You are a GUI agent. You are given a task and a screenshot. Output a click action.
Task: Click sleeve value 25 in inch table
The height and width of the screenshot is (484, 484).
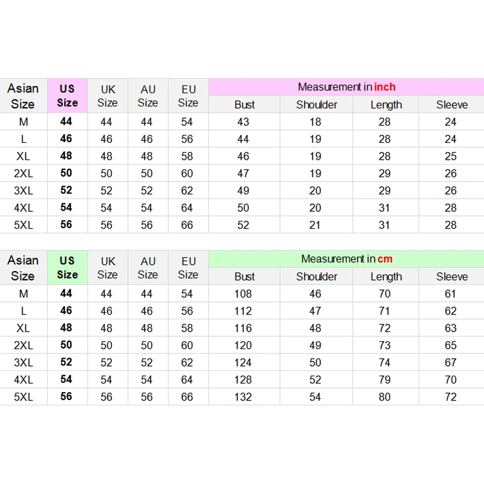tap(452, 156)
